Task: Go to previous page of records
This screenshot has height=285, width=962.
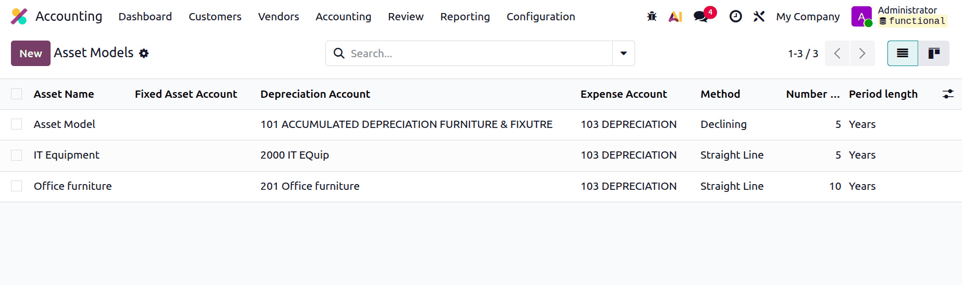Action: [x=837, y=53]
